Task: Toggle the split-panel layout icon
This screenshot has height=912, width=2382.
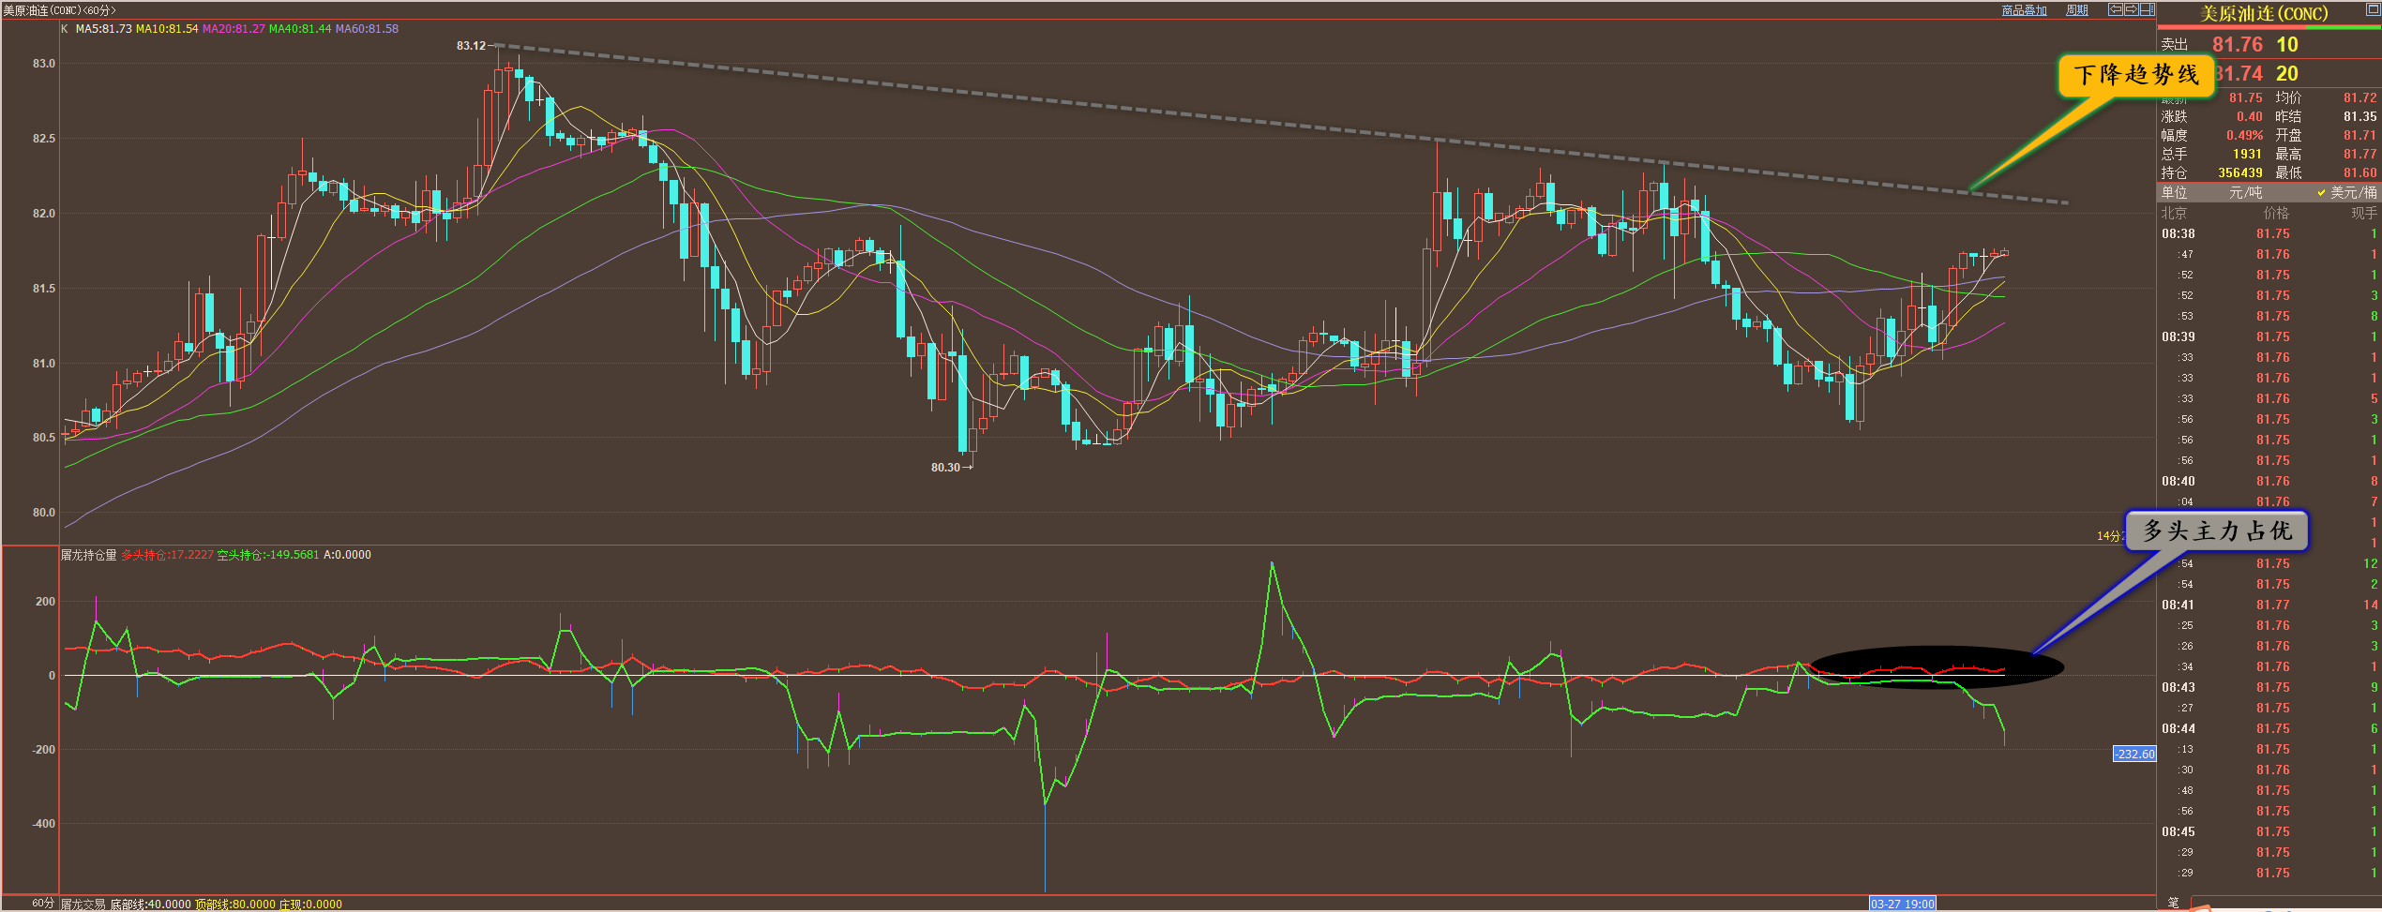Action: (x=2147, y=9)
